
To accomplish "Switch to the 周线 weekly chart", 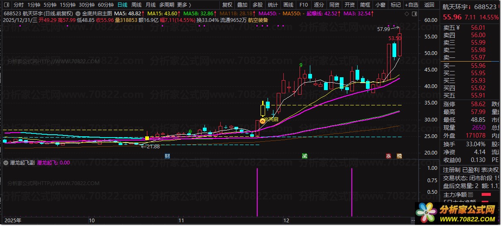I will pyautogui.click(x=136, y=5).
